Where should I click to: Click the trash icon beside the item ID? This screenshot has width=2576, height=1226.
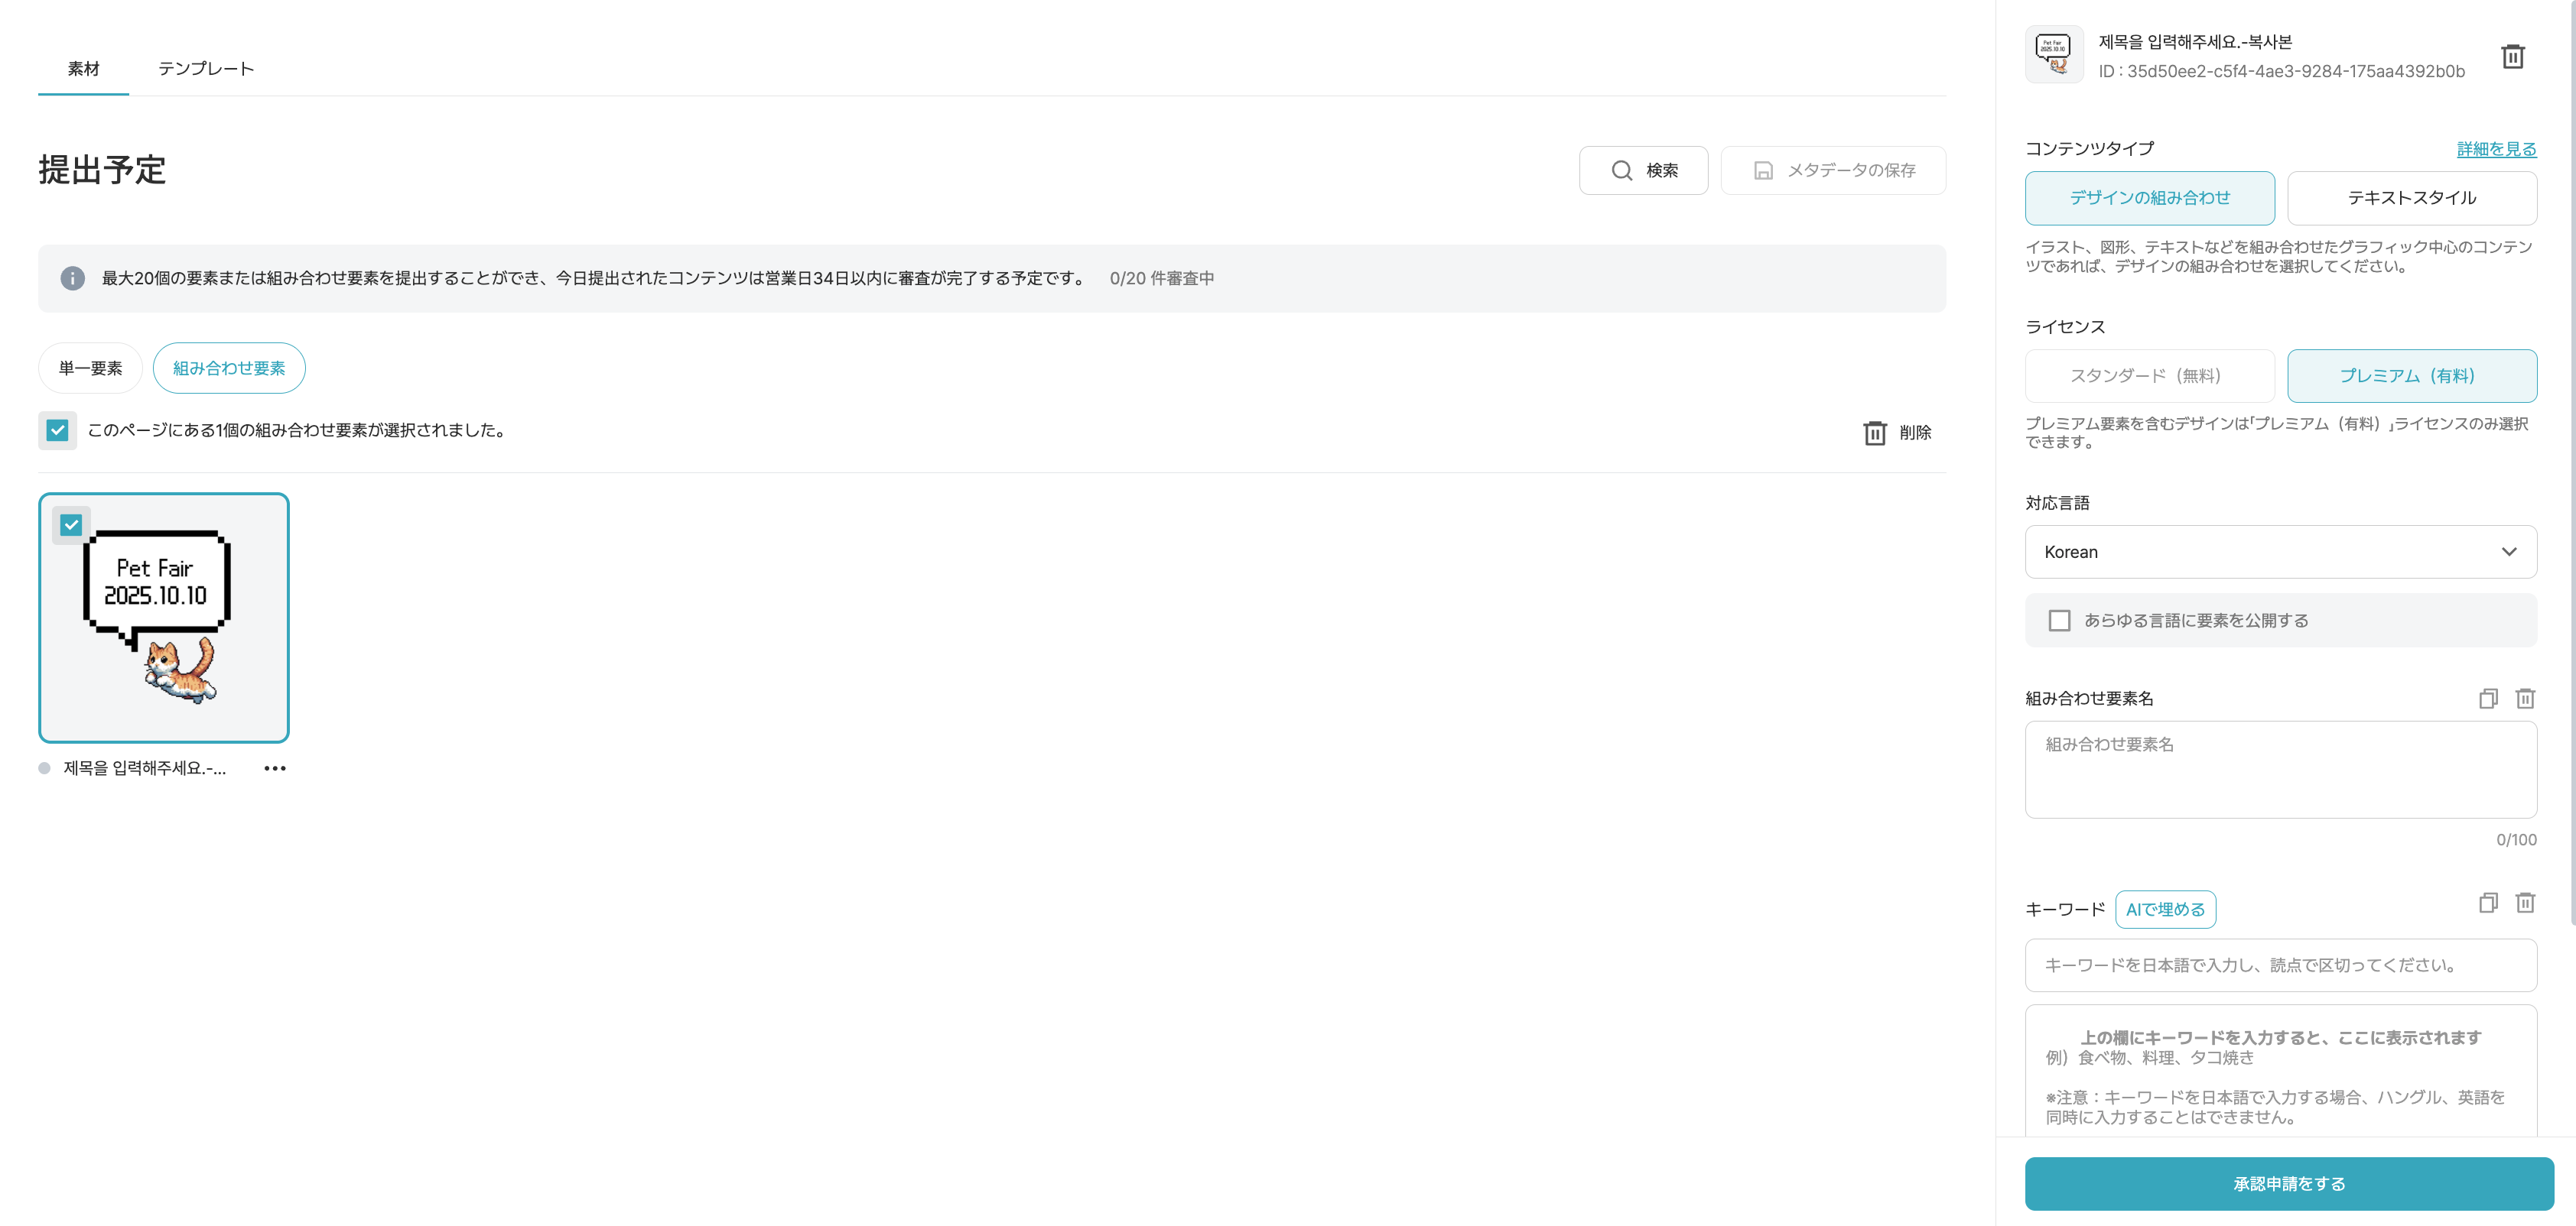[2512, 57]
